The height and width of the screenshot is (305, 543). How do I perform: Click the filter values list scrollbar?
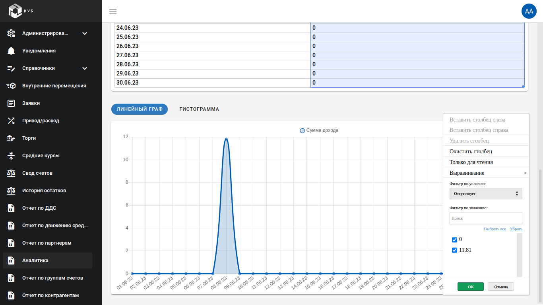point(519,255)
